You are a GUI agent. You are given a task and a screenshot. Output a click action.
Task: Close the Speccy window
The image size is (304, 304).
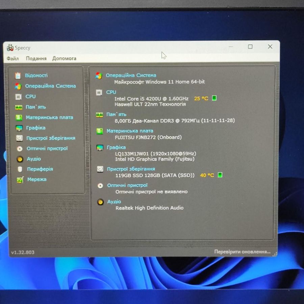tap(270, 46)
